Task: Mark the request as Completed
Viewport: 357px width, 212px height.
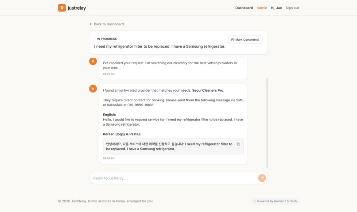Action: (245, 39)
